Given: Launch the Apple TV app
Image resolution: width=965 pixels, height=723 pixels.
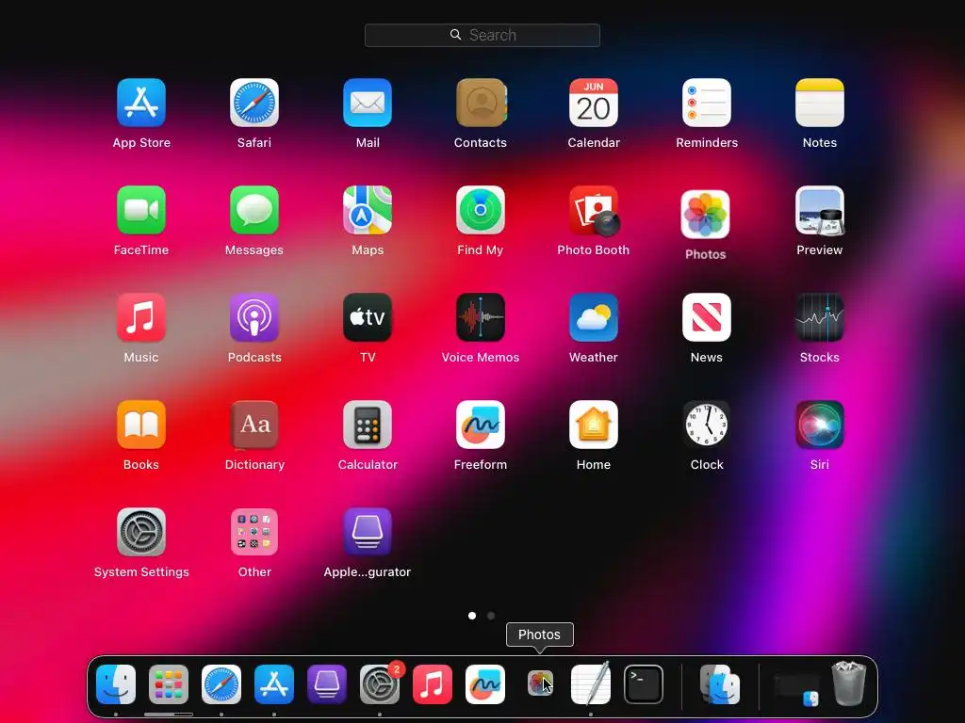Looking at the screenshot, I should pos(368,317).
